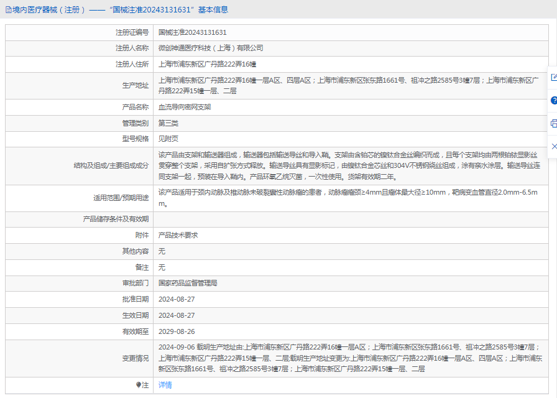Select the 生效日期 value 2024-08-27
This screenshot has width=557, height=398.
tap(177, 315)
